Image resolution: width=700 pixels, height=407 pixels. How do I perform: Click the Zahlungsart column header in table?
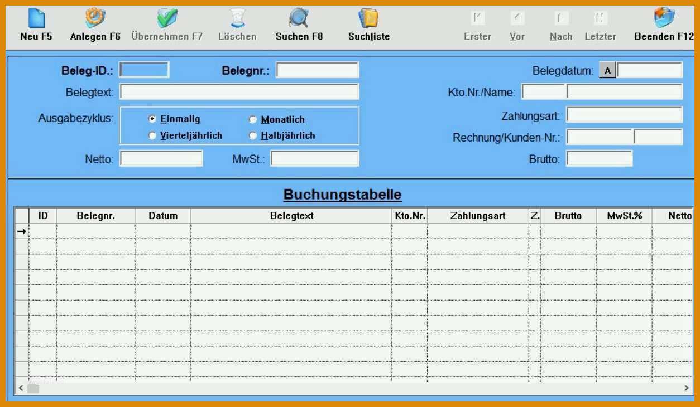coord(478,216)
